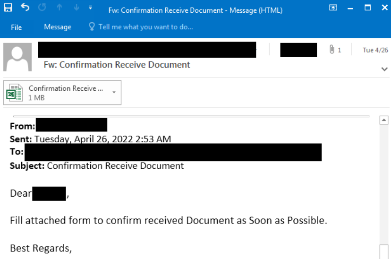The width and height of the screenshot is (391, 259).
Task: Click the sender's avatar picture
Action: coord(17,57)
